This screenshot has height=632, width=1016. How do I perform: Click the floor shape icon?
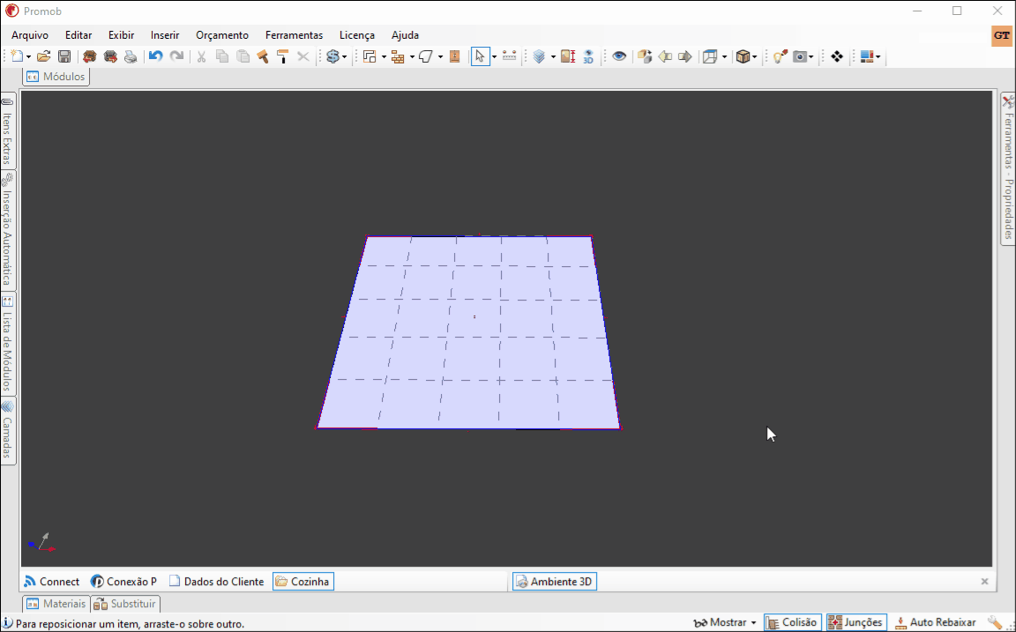pyautogui.click(x=426, y=56)
